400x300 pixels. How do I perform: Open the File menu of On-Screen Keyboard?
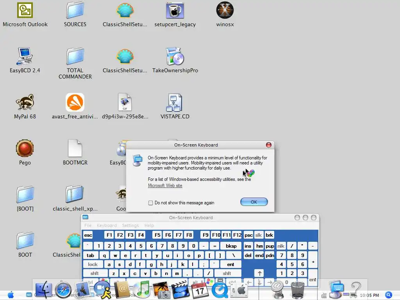coord(88,225)
